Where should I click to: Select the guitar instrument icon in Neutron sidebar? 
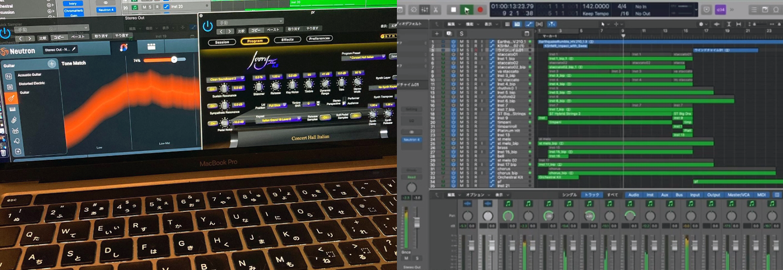[10, 98]
